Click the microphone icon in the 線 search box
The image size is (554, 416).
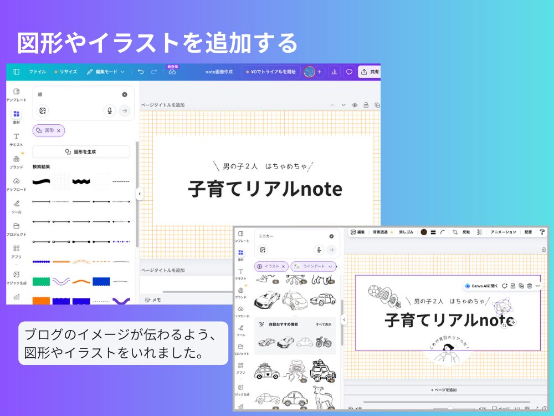pyautogui.click(x=109, y=110)
